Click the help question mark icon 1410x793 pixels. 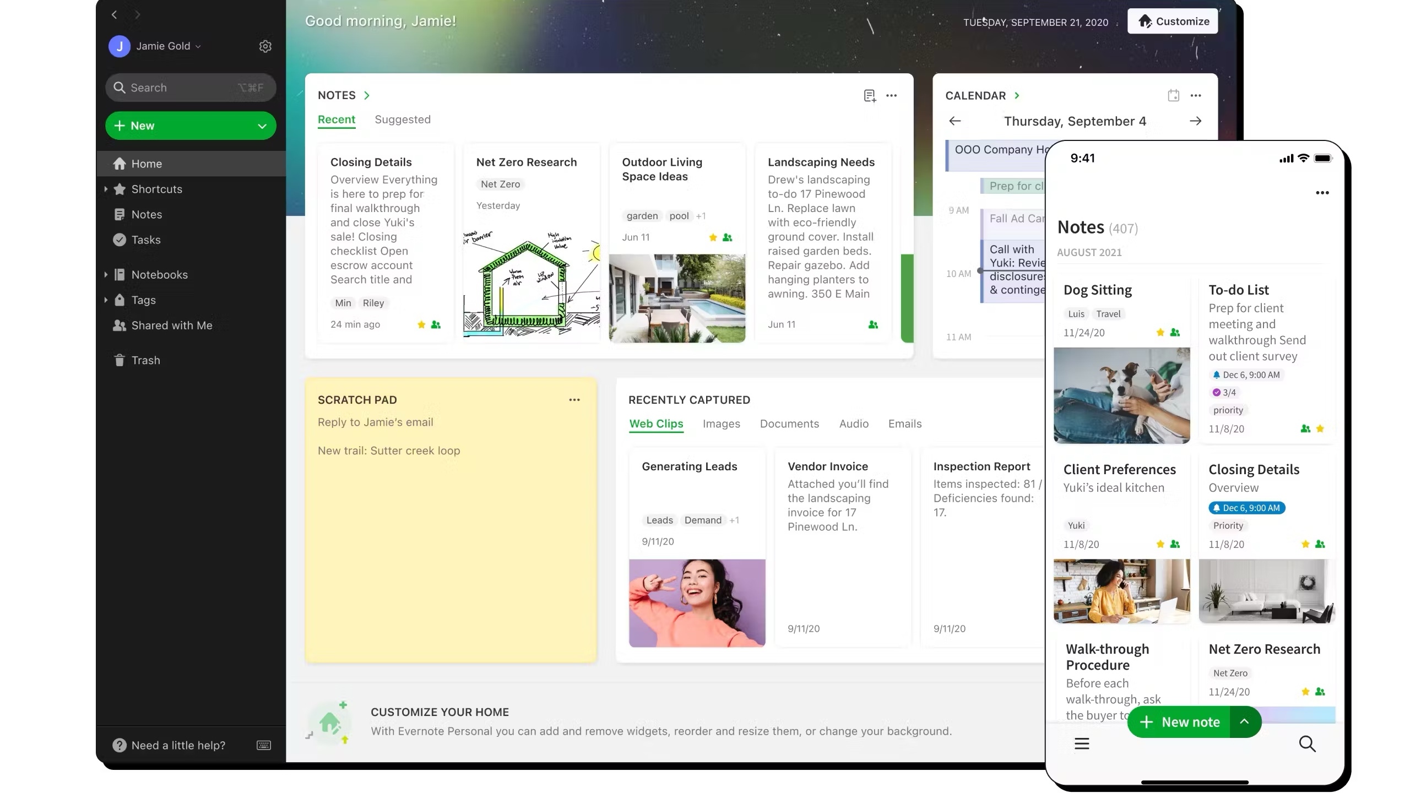click(119, 745)
